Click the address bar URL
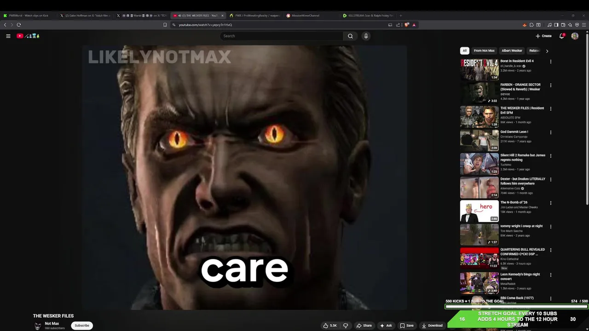Image resolution: width=589 pixels, height=331 pixels. (205, 25)
